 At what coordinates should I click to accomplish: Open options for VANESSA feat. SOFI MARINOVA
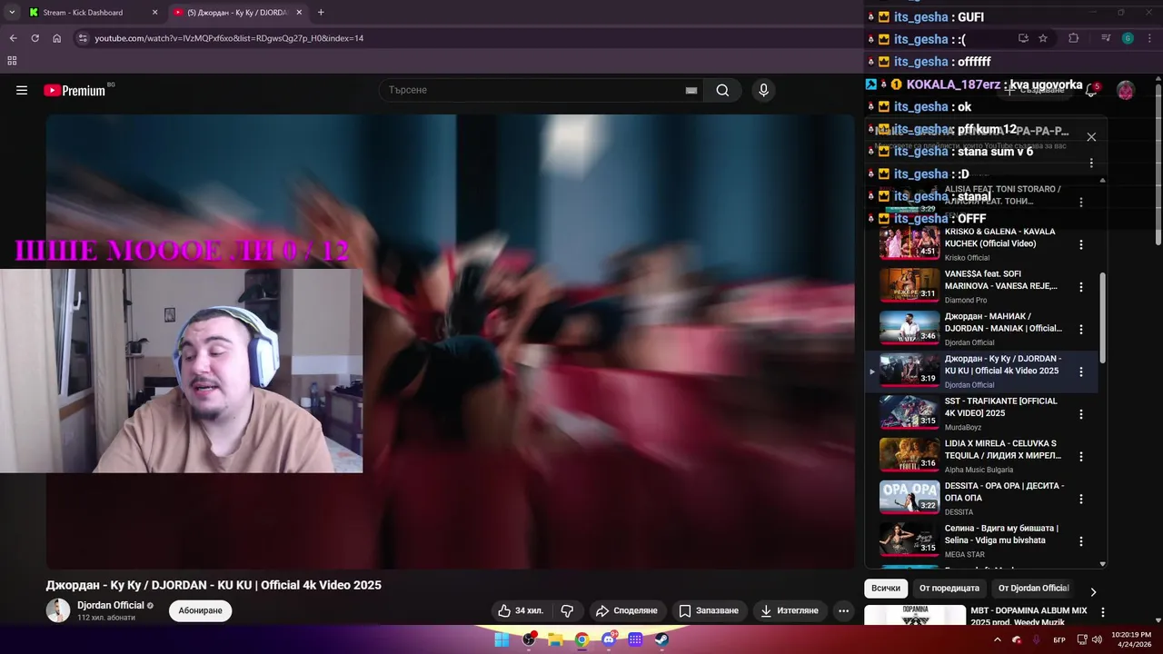1081,287
